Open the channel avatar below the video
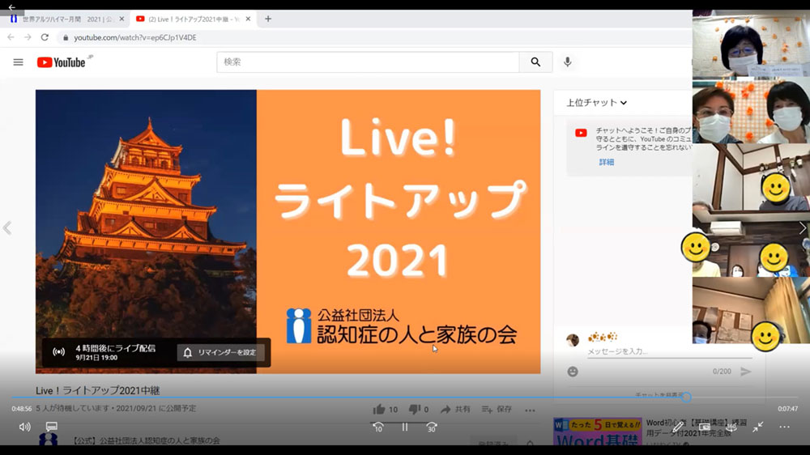 [x=49, y=439]
